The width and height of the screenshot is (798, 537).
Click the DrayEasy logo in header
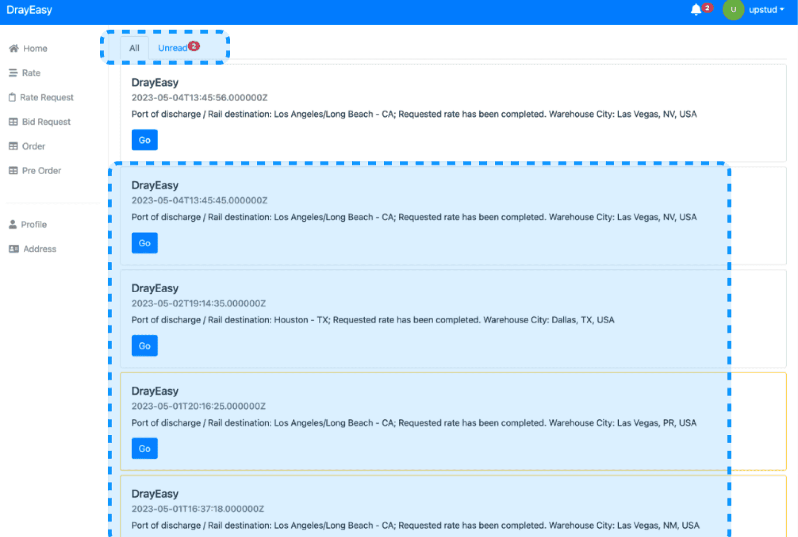coord(29,10)
